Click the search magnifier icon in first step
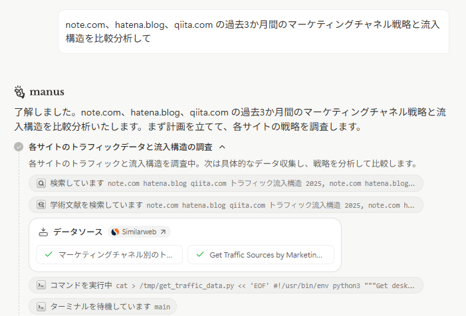The image size is (466, 316). click(41, 183)
